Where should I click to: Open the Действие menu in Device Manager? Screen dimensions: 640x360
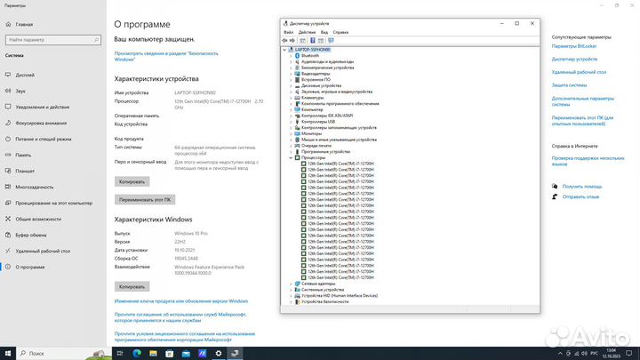[307, 32]
